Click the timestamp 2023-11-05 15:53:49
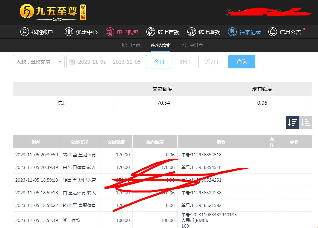 [x=37, y=220]
